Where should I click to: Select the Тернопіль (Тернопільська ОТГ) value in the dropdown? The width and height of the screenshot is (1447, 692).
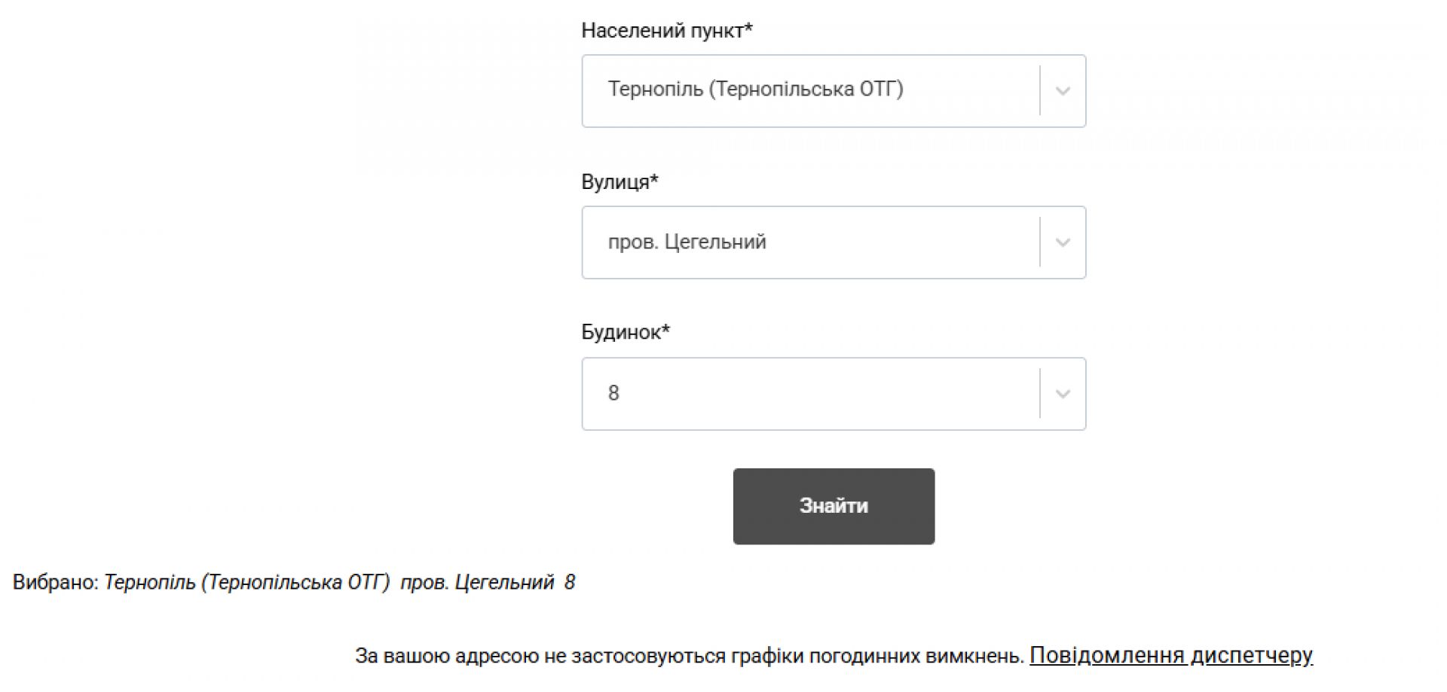tap(755, 90)
